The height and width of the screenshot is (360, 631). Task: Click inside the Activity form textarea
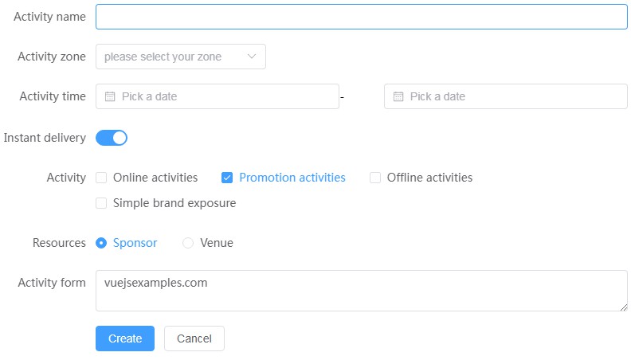pos(361,295)
